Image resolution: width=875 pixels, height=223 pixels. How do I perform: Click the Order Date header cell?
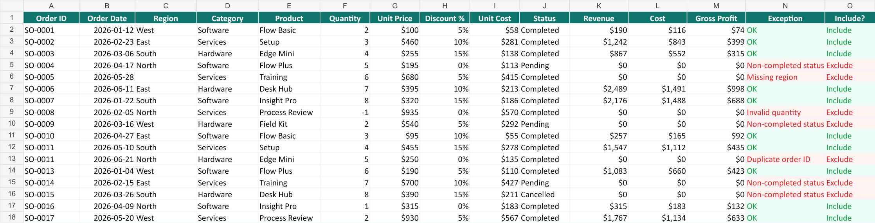(107, 18)
